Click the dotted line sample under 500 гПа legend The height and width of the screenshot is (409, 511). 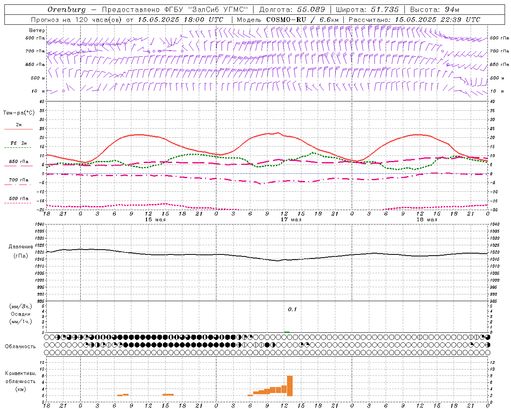coord(18,203)
